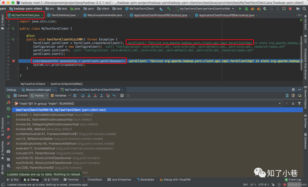Click the editor vertical scrollbar
The height and width of the screenshot is (187, 308).
[x=301, y=53]
